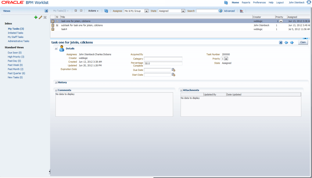This screenshot has width=312, height=178.
Task: Collapse the Details section
Action: tap(56, 48)
